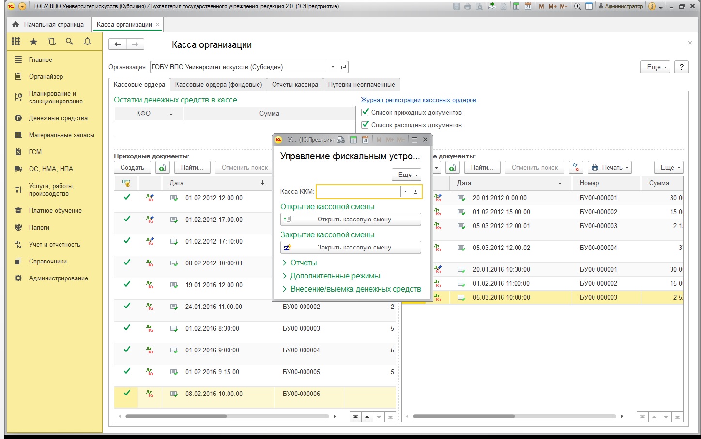
Task: Focus the Касса ККМ input field
Action: tap(358, 192)
